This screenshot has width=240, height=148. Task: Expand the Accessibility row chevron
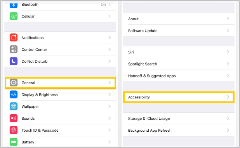[x=228, y=97]
